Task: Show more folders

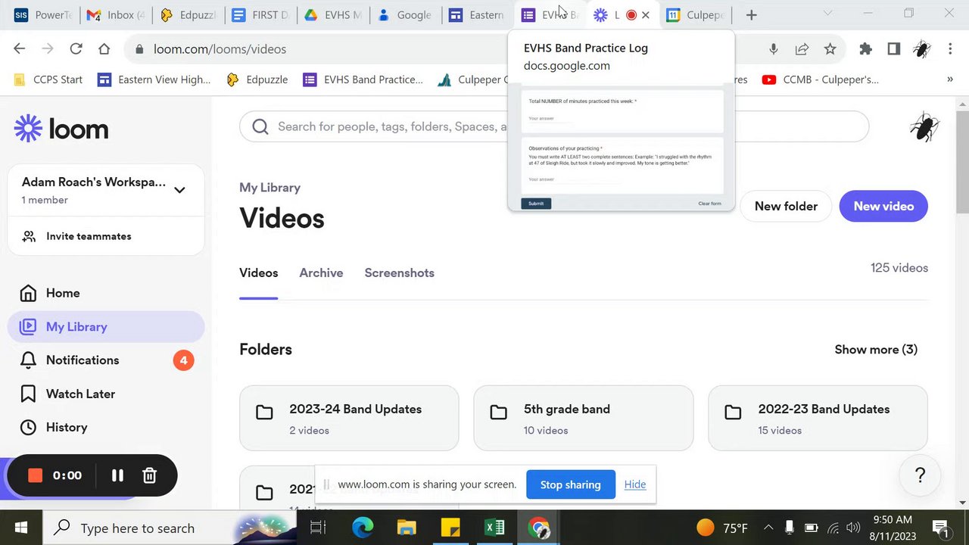Action: tap(876, 349)
